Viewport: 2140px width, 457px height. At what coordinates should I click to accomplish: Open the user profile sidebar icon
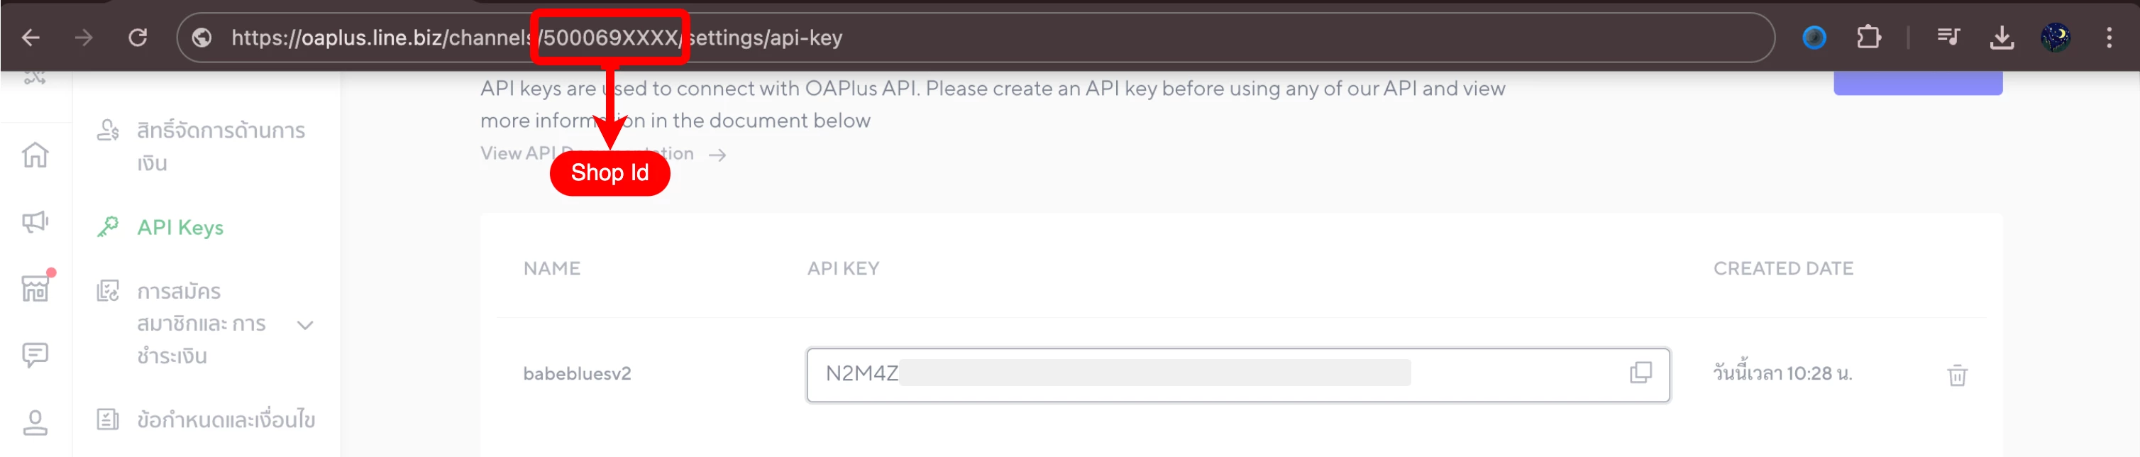[35, 422]
